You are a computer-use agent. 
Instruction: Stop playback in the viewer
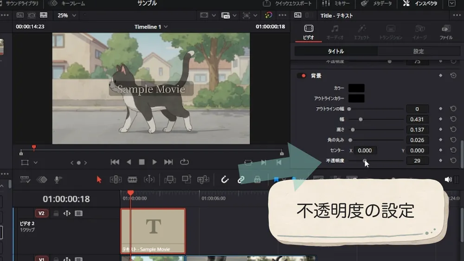point(142,162)
